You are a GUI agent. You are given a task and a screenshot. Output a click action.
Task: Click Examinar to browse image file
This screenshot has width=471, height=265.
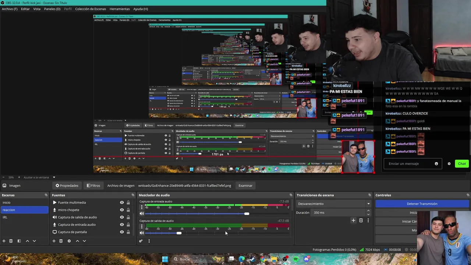pyautogui.click(x=245, y=185)
